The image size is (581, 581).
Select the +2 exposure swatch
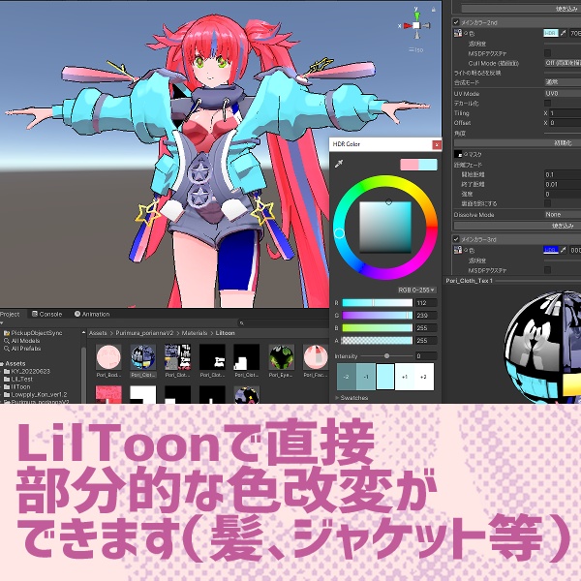[x=424, y=377]
